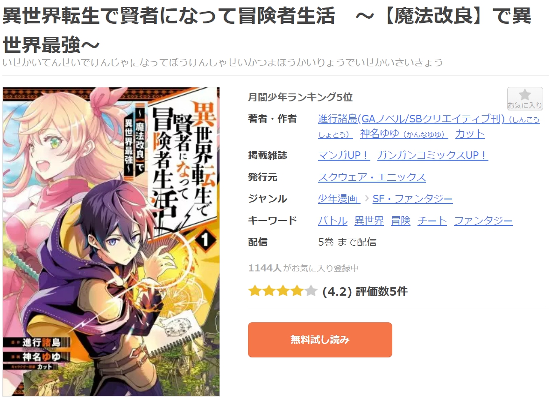Select the チート keyword tag
Viewport: 552px width, 405px height.
(x=432, y=220)
